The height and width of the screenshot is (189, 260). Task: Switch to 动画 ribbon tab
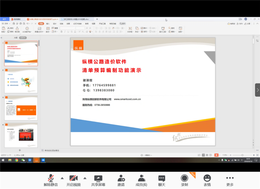[68, 24]
